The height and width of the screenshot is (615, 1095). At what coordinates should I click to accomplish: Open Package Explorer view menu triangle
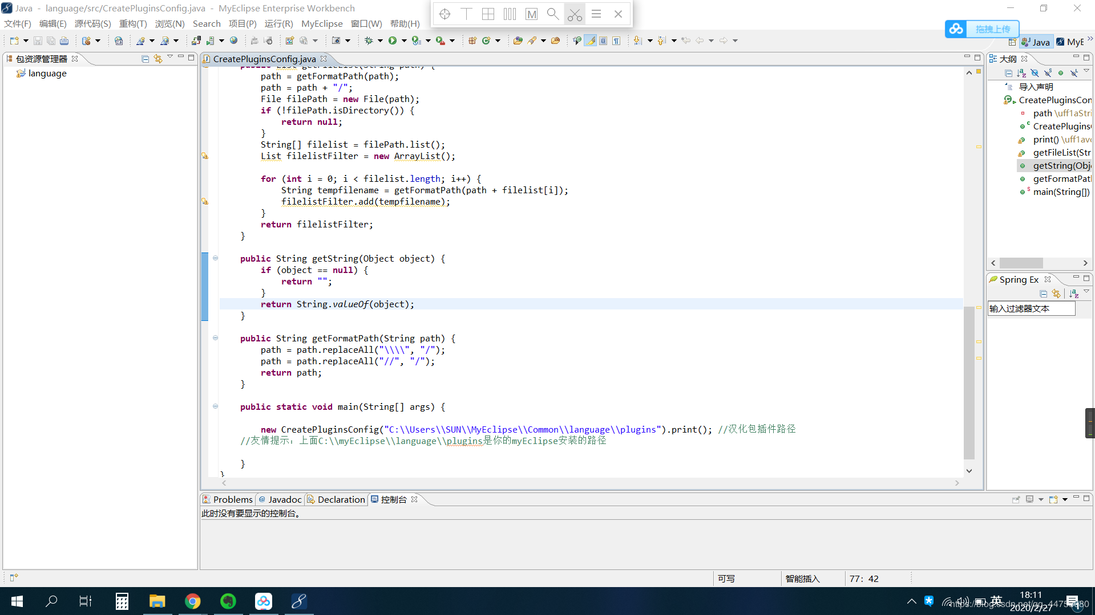pos(170,58)
